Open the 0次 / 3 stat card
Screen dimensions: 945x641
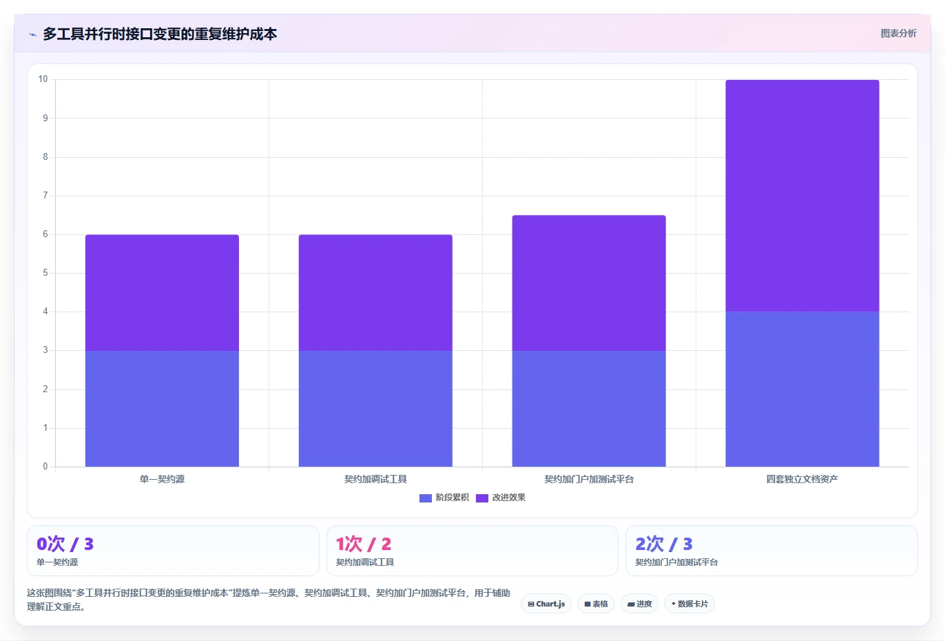click(x=173, y=551)
